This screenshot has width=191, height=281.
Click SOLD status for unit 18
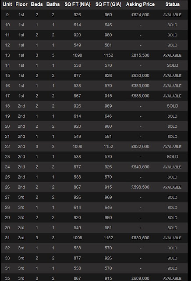click(x=173, y=106)
